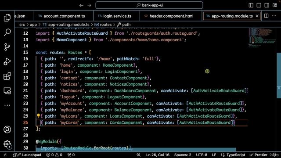Open the Source Control view
This screenshot has width=281, height=158.
7,47
